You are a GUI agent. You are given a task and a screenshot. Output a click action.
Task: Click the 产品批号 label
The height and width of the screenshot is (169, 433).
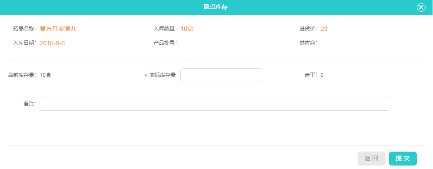165,43
